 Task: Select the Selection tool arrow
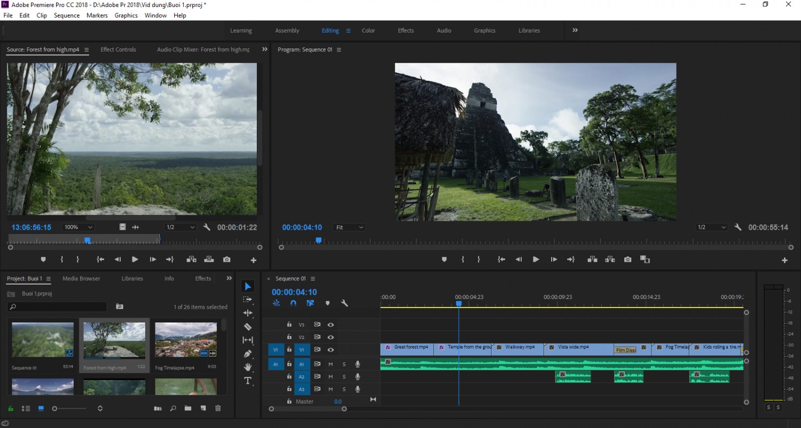[x=248, y=287]
